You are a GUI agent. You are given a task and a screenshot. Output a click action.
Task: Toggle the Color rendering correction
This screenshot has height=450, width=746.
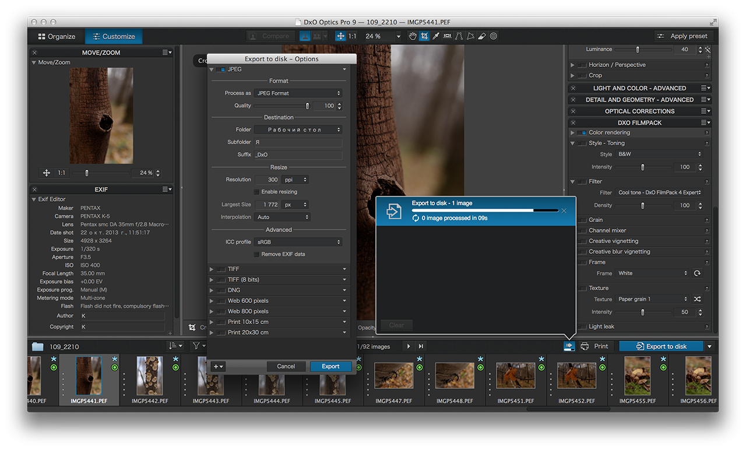tap(582, 133)
